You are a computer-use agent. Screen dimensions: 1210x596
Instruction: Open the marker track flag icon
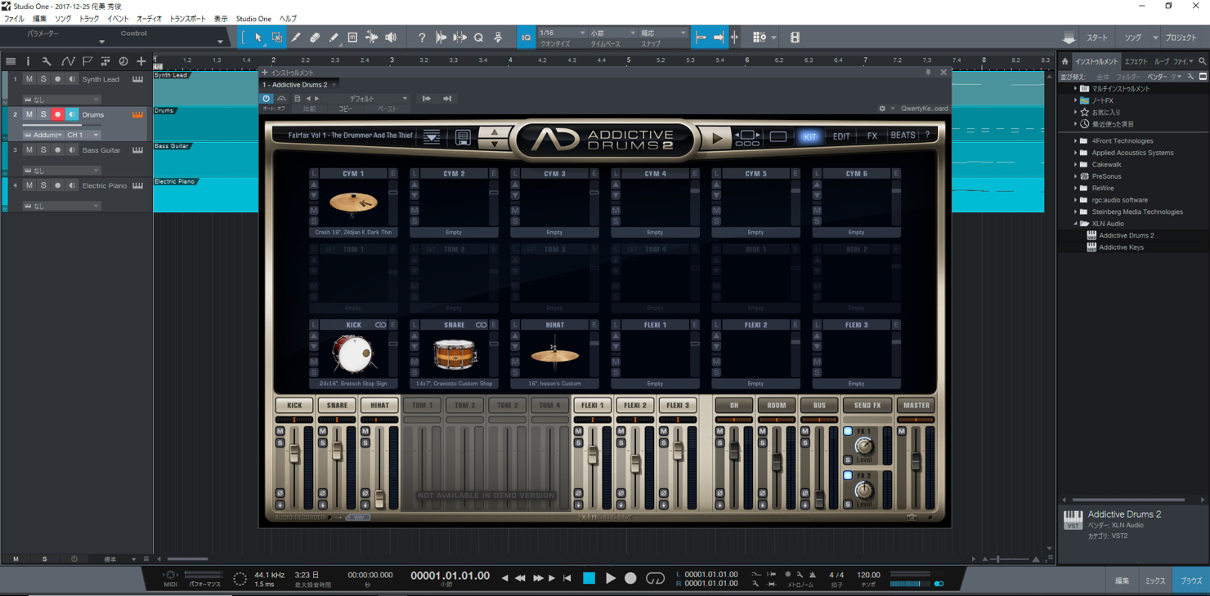87,61
